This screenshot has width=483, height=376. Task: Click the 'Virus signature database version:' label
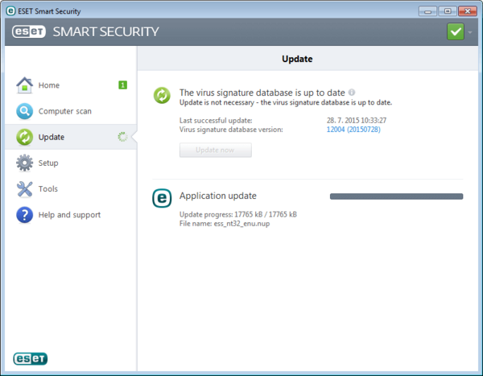pyautogui.click(x=231, y=130)
